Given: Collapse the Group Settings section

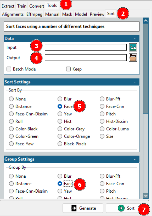Looking at the screenshot, I should coord(134,159).
